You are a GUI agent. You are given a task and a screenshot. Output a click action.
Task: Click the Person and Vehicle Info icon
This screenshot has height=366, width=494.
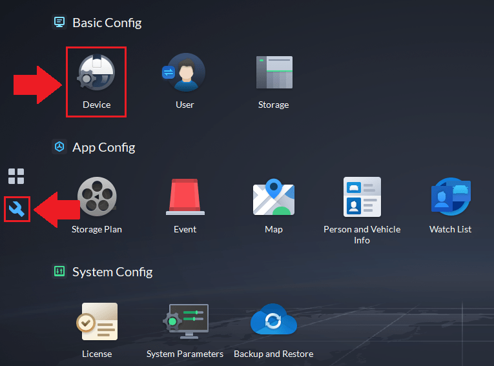pos(362,196)
